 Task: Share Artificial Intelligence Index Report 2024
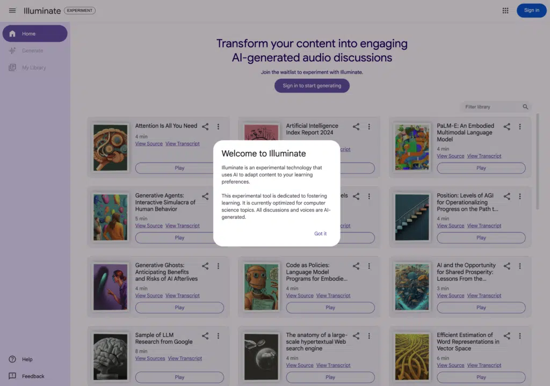356,127
